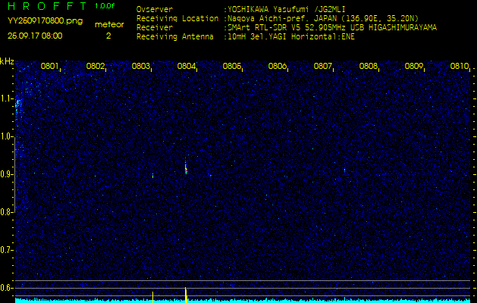Screen dimensions: 477x303
Task: Click the small white spike in bottom strip
Action: (x=152, y=295)
